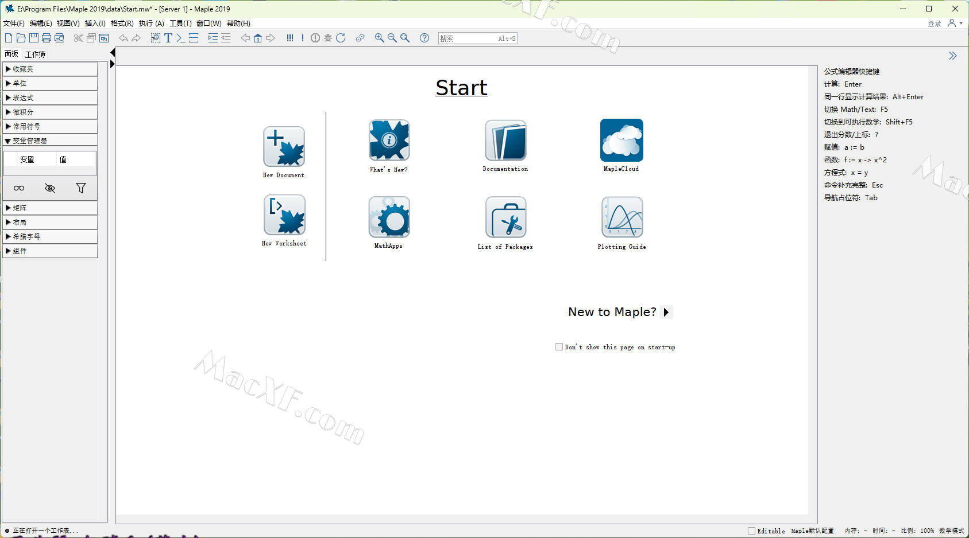969x538 pixels.
Task: Open the Plotting Guide icon
Action: 621,217
